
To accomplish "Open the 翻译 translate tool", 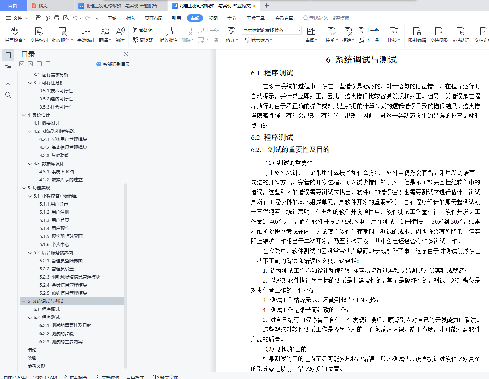I will tap(105, 35).
